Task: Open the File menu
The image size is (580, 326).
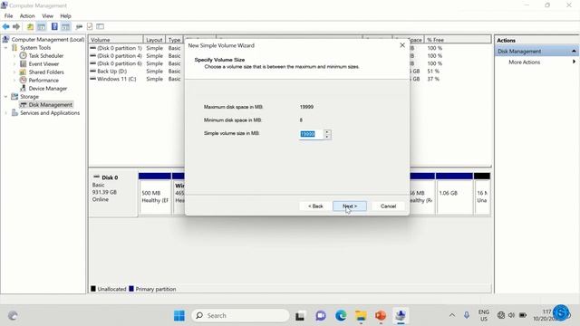Action: coord(8,16)
